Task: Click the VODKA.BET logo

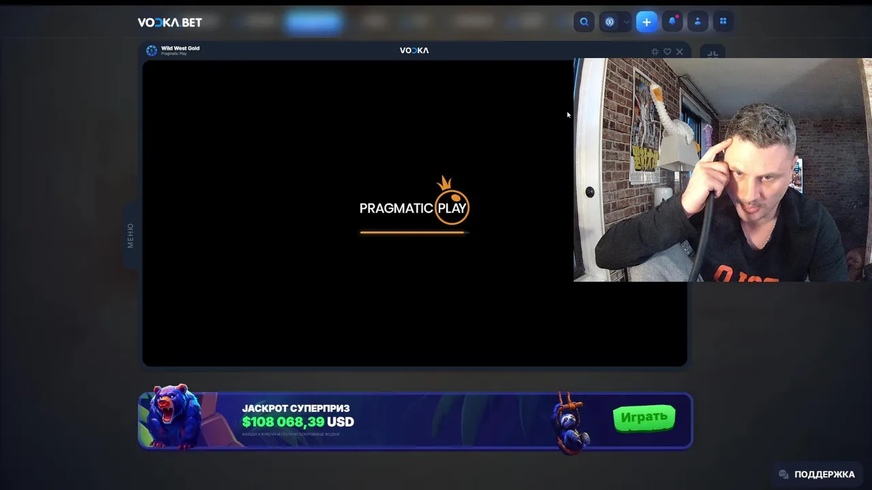Action: (170, 22)
